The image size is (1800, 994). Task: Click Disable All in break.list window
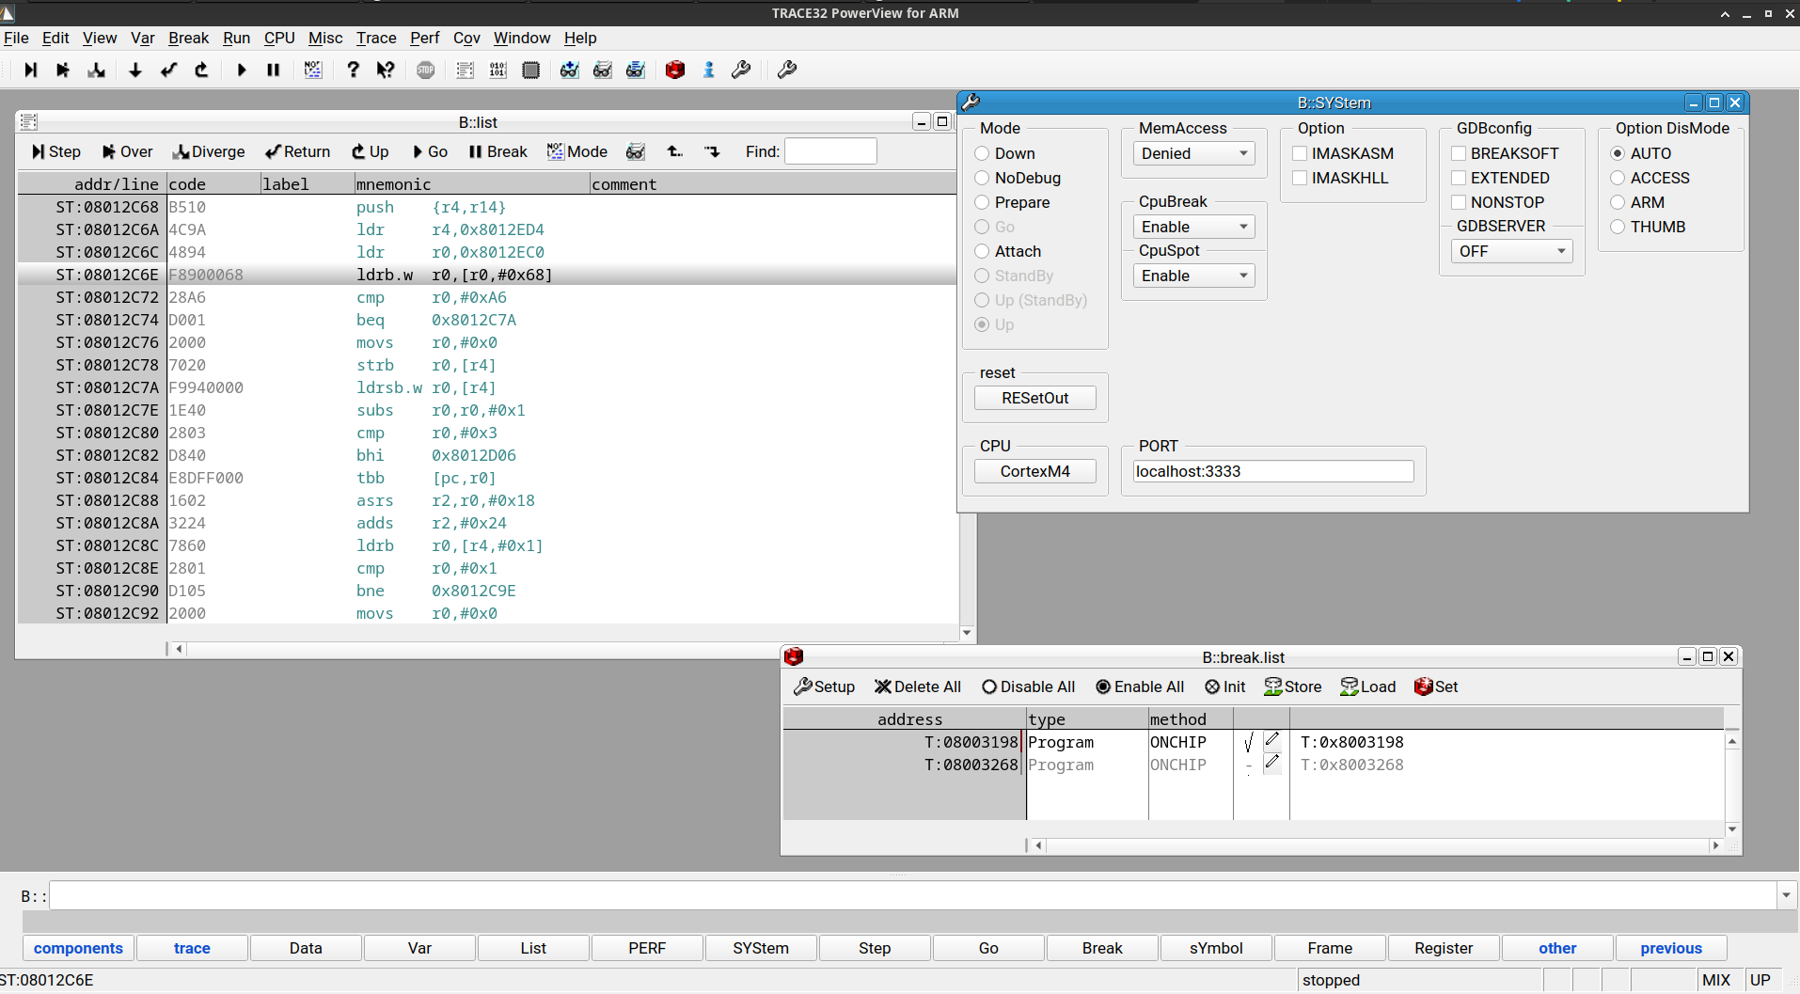tap(1028, 686)
